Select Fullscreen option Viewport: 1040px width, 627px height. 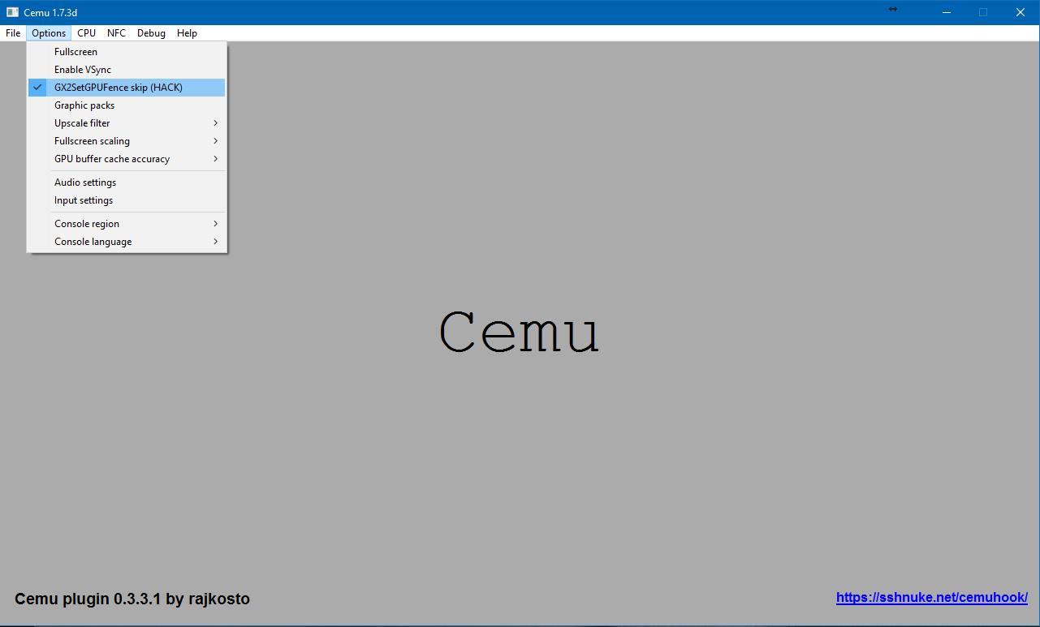pos(127,52)
